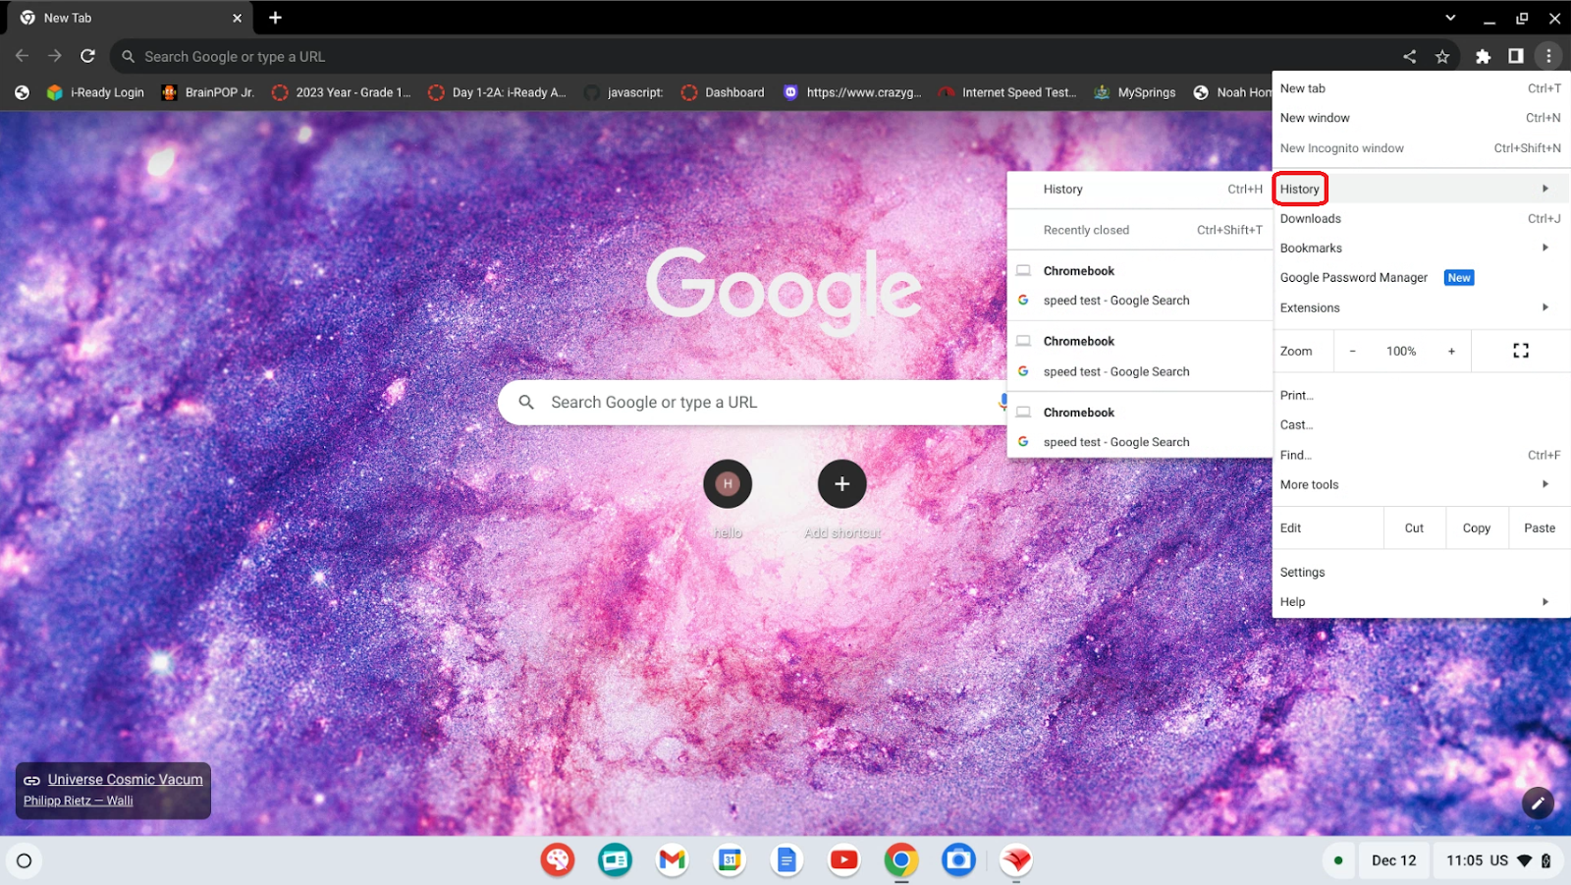Click the Google search box
The image size is (1571, 885).
[x=746, y=403]
